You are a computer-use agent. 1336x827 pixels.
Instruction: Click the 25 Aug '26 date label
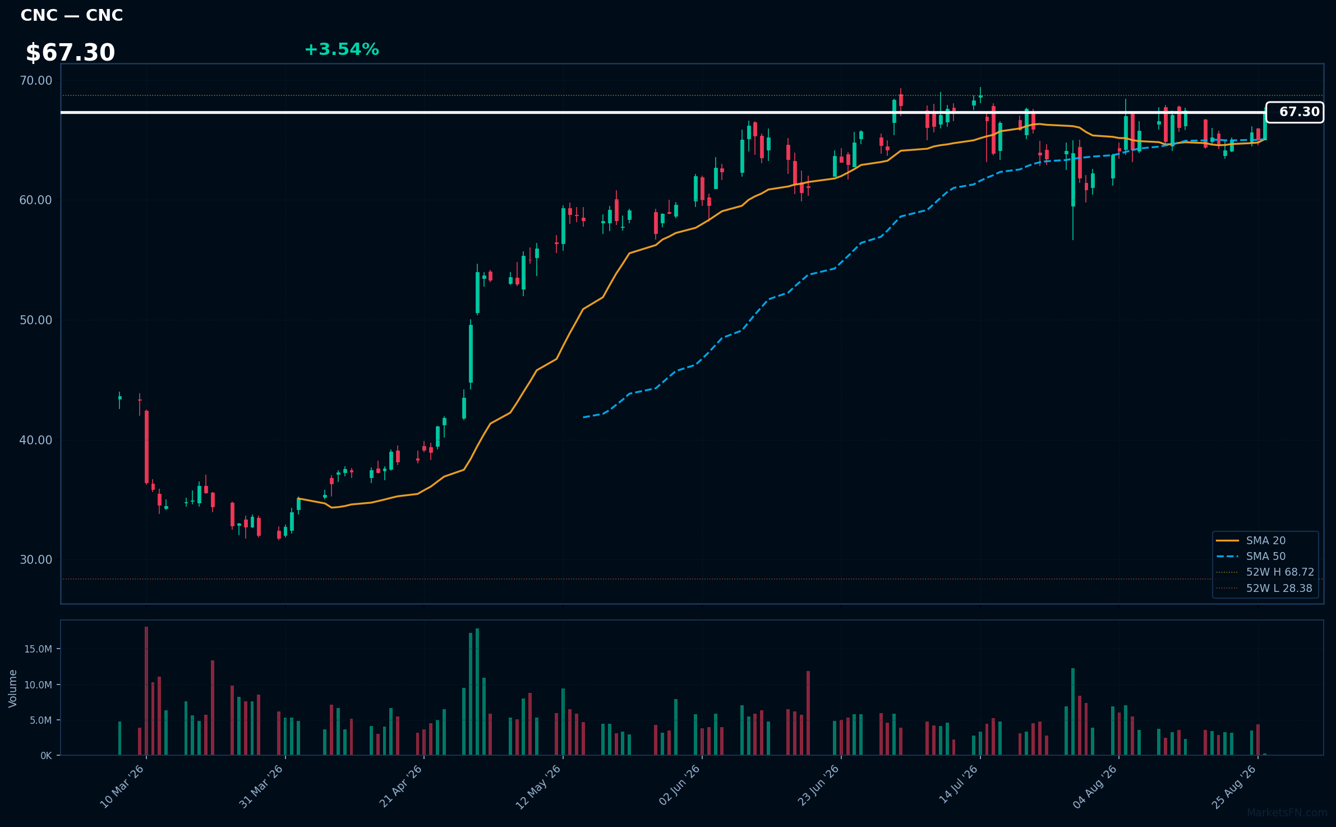click(x=1233, y=787)
